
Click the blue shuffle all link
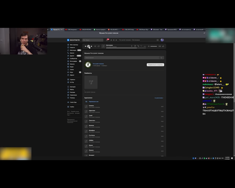click(94, 102)
